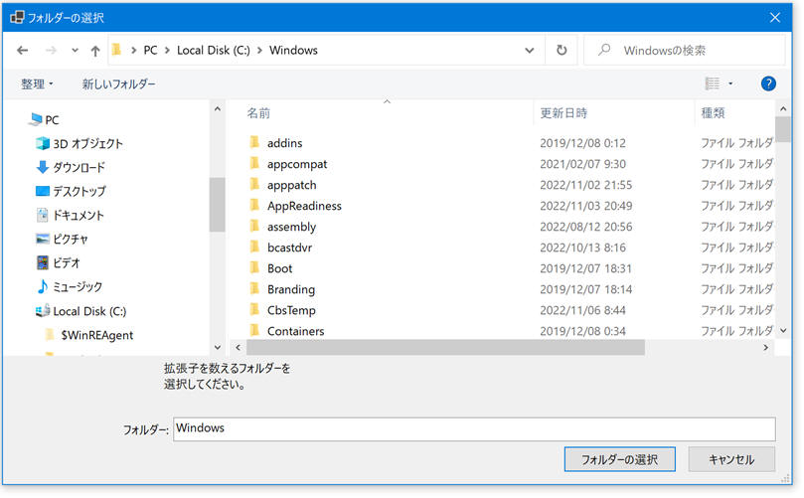The image size is (804, 498).
Task: Sort by 名前 column header
Action: point(258,113)
